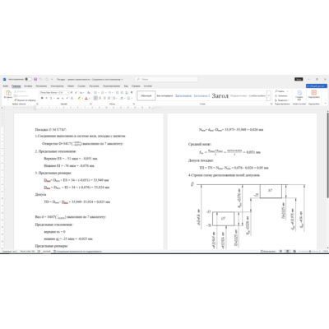Image resolution: width=329 pixels, height=329 pixels.
Task: Switch to the Рецензирование tab
Action: (112, 86)
